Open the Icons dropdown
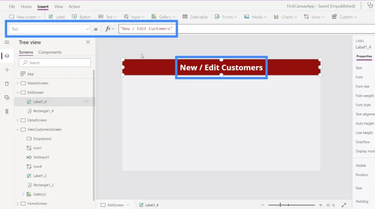This screenshot has width=375, height=209. tap(314, 17)
